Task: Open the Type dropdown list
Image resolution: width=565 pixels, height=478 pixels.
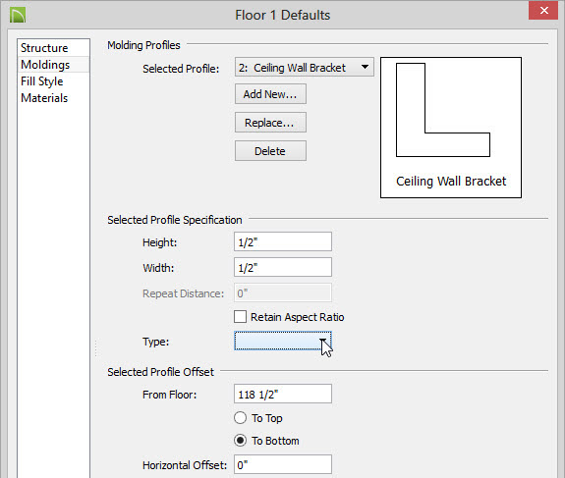Action: pyautogui.click(x=283, y=341)
